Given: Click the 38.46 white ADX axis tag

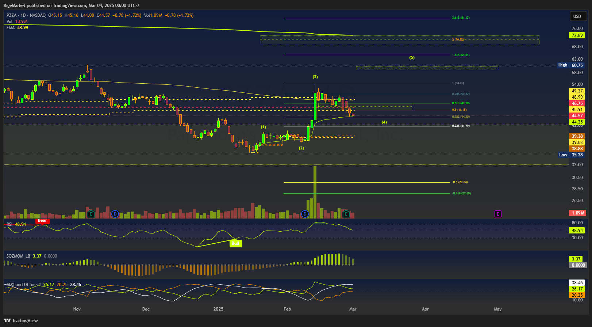Looking at the screenshot, I should 577,283.
